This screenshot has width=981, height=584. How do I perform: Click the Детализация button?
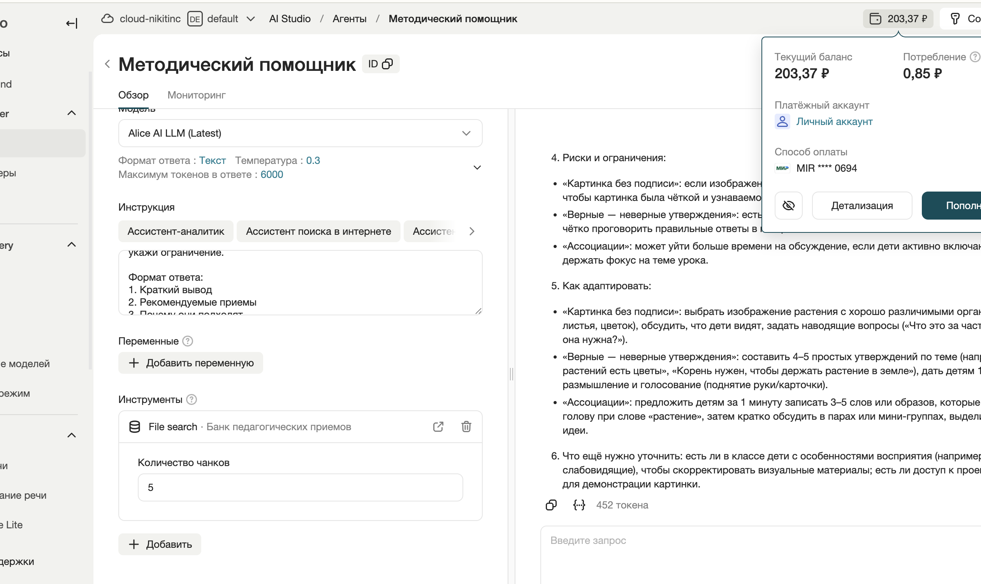pos(862,206)
